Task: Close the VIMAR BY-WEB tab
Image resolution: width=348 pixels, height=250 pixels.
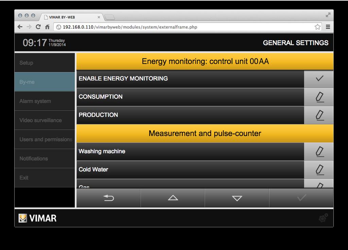Action: (x=99, y=17)
